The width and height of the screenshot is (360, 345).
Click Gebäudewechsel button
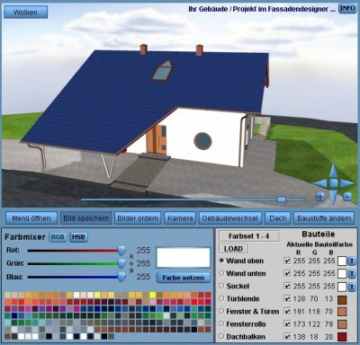tap(230, 218)
